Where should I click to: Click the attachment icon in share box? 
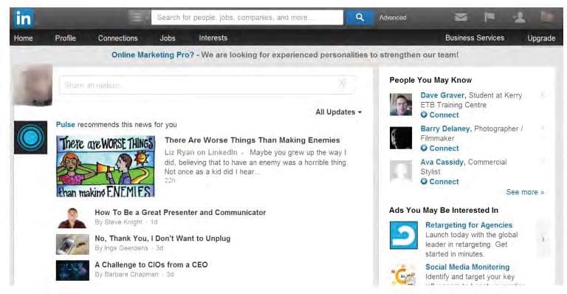click(x=342, y=83)
